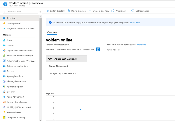Click the Create a directory plus icon

pos(90,11)
